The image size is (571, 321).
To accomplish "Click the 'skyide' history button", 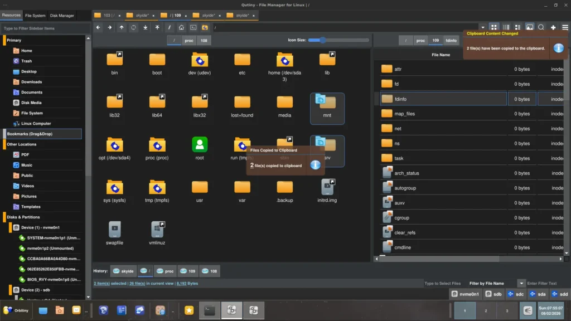I will (x=123, y=271).
